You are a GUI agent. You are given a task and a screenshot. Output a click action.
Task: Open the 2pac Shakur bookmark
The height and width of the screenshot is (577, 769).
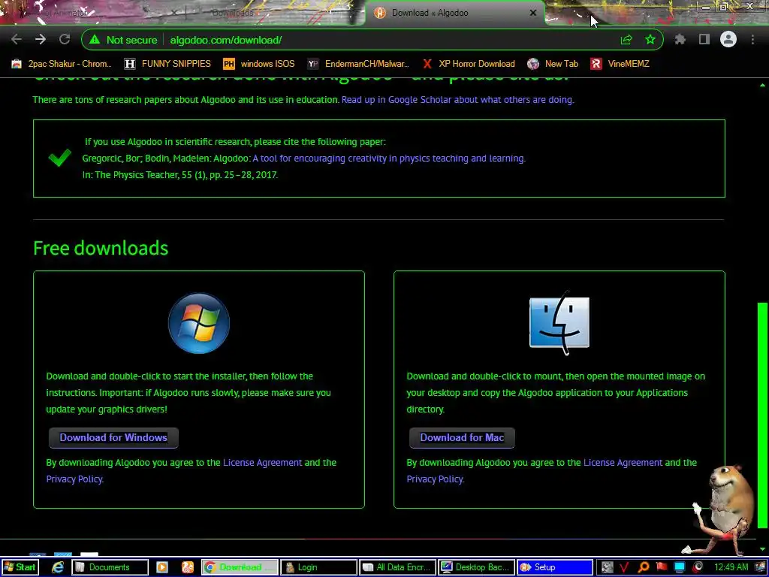[62, 64]
